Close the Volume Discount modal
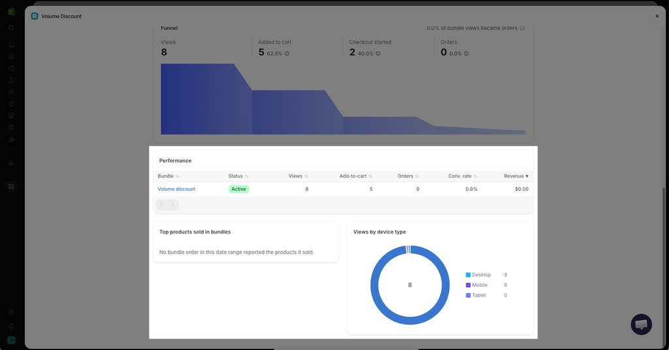Viewport: 669px width, 350px height. pos(657,16)
